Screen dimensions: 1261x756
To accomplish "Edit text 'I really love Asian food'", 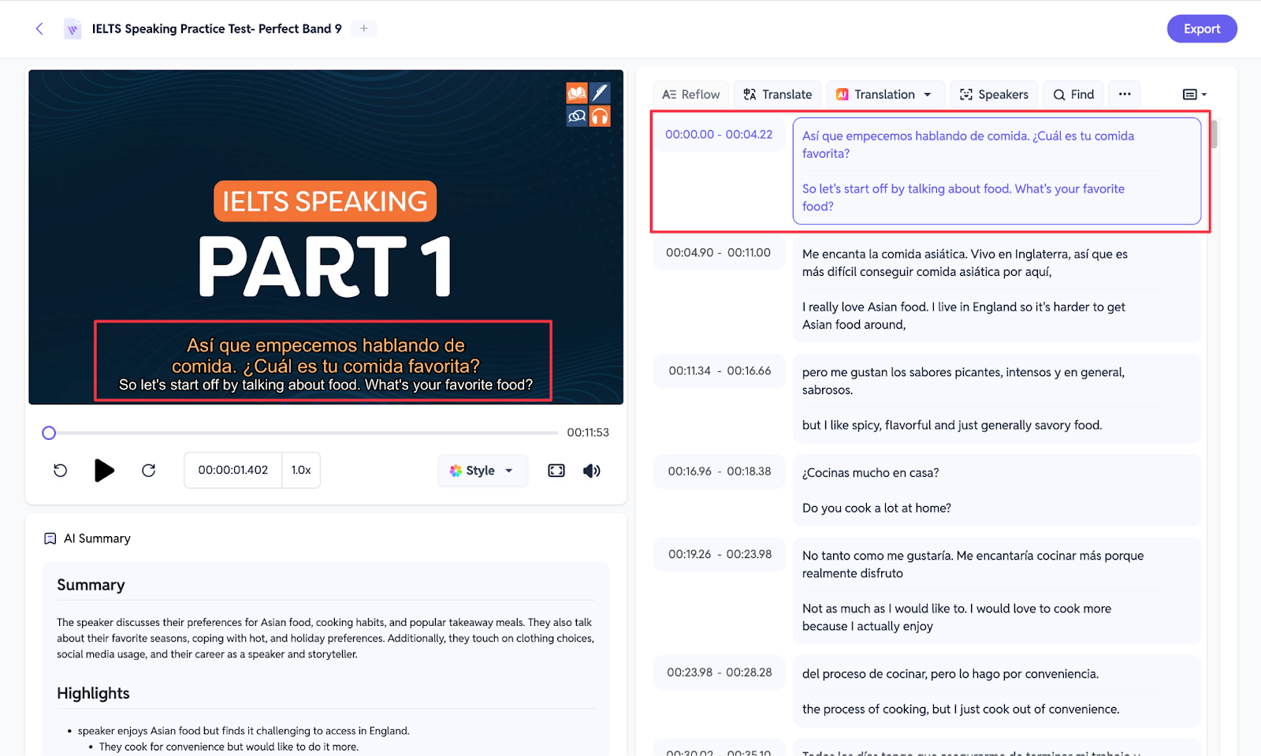I will point(963,315).
